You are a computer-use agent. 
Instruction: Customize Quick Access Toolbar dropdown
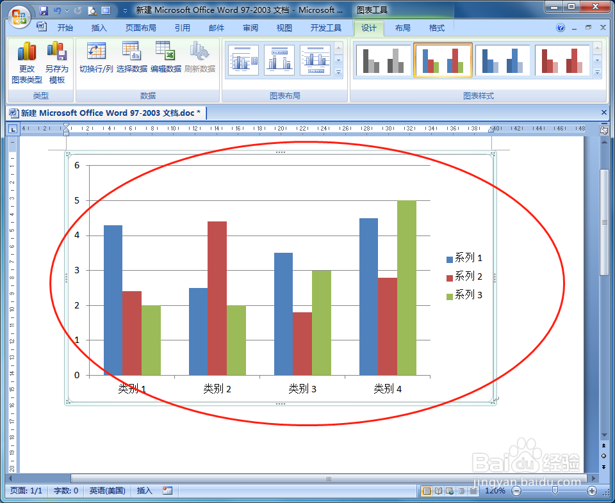[125, 11]
